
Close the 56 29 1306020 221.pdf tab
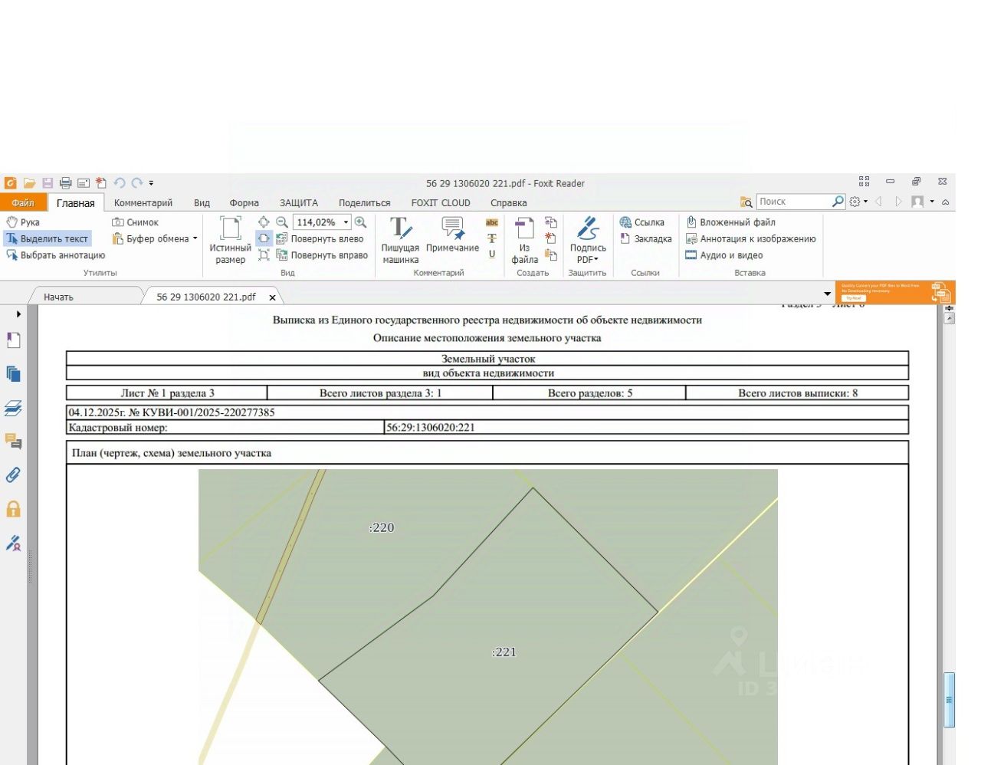[272, 297]
